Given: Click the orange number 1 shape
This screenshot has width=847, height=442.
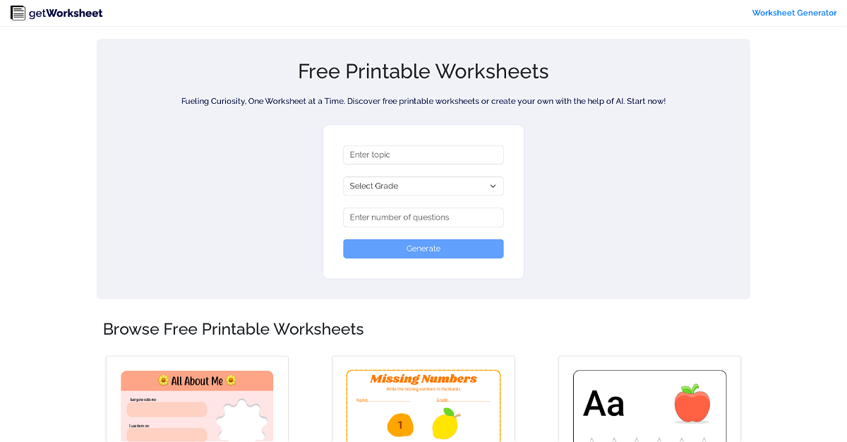Looking at the screenshot, I should 400,424.
